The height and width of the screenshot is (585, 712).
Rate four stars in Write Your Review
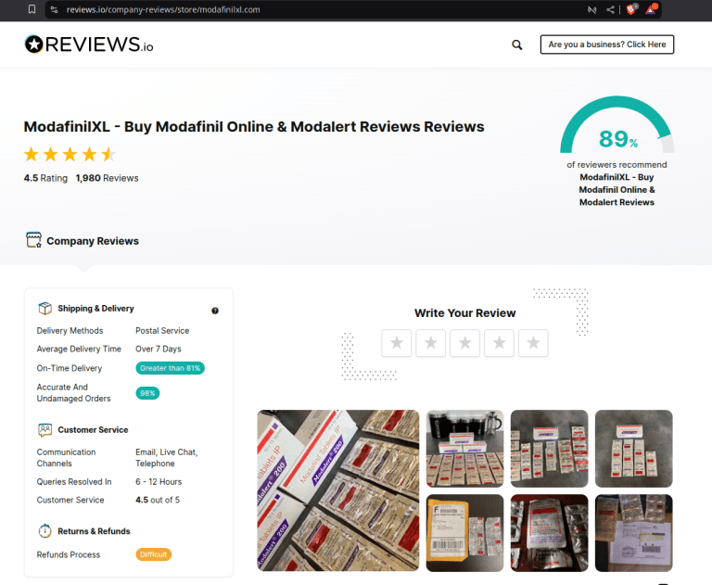tap(499, 343)
